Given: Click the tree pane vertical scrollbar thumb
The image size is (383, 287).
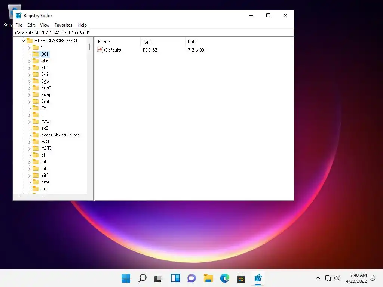Looking at the screenshot, I should [x=90, y=47].
